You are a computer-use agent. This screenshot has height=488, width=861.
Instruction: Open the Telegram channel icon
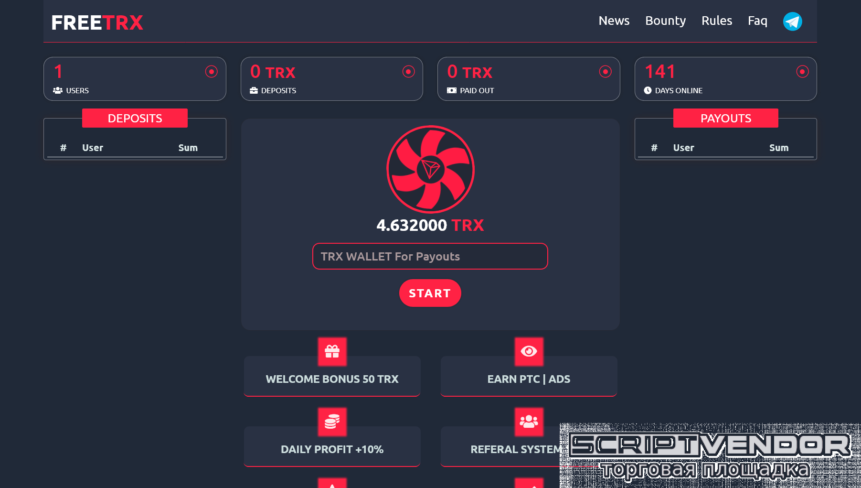click(x=792, y=22)
